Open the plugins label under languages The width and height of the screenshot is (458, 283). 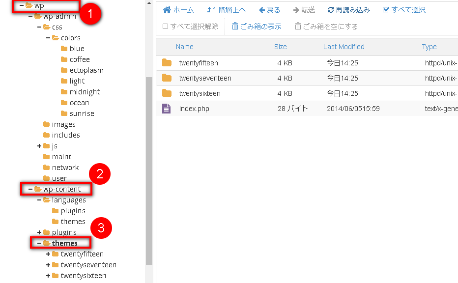(73, 211)
